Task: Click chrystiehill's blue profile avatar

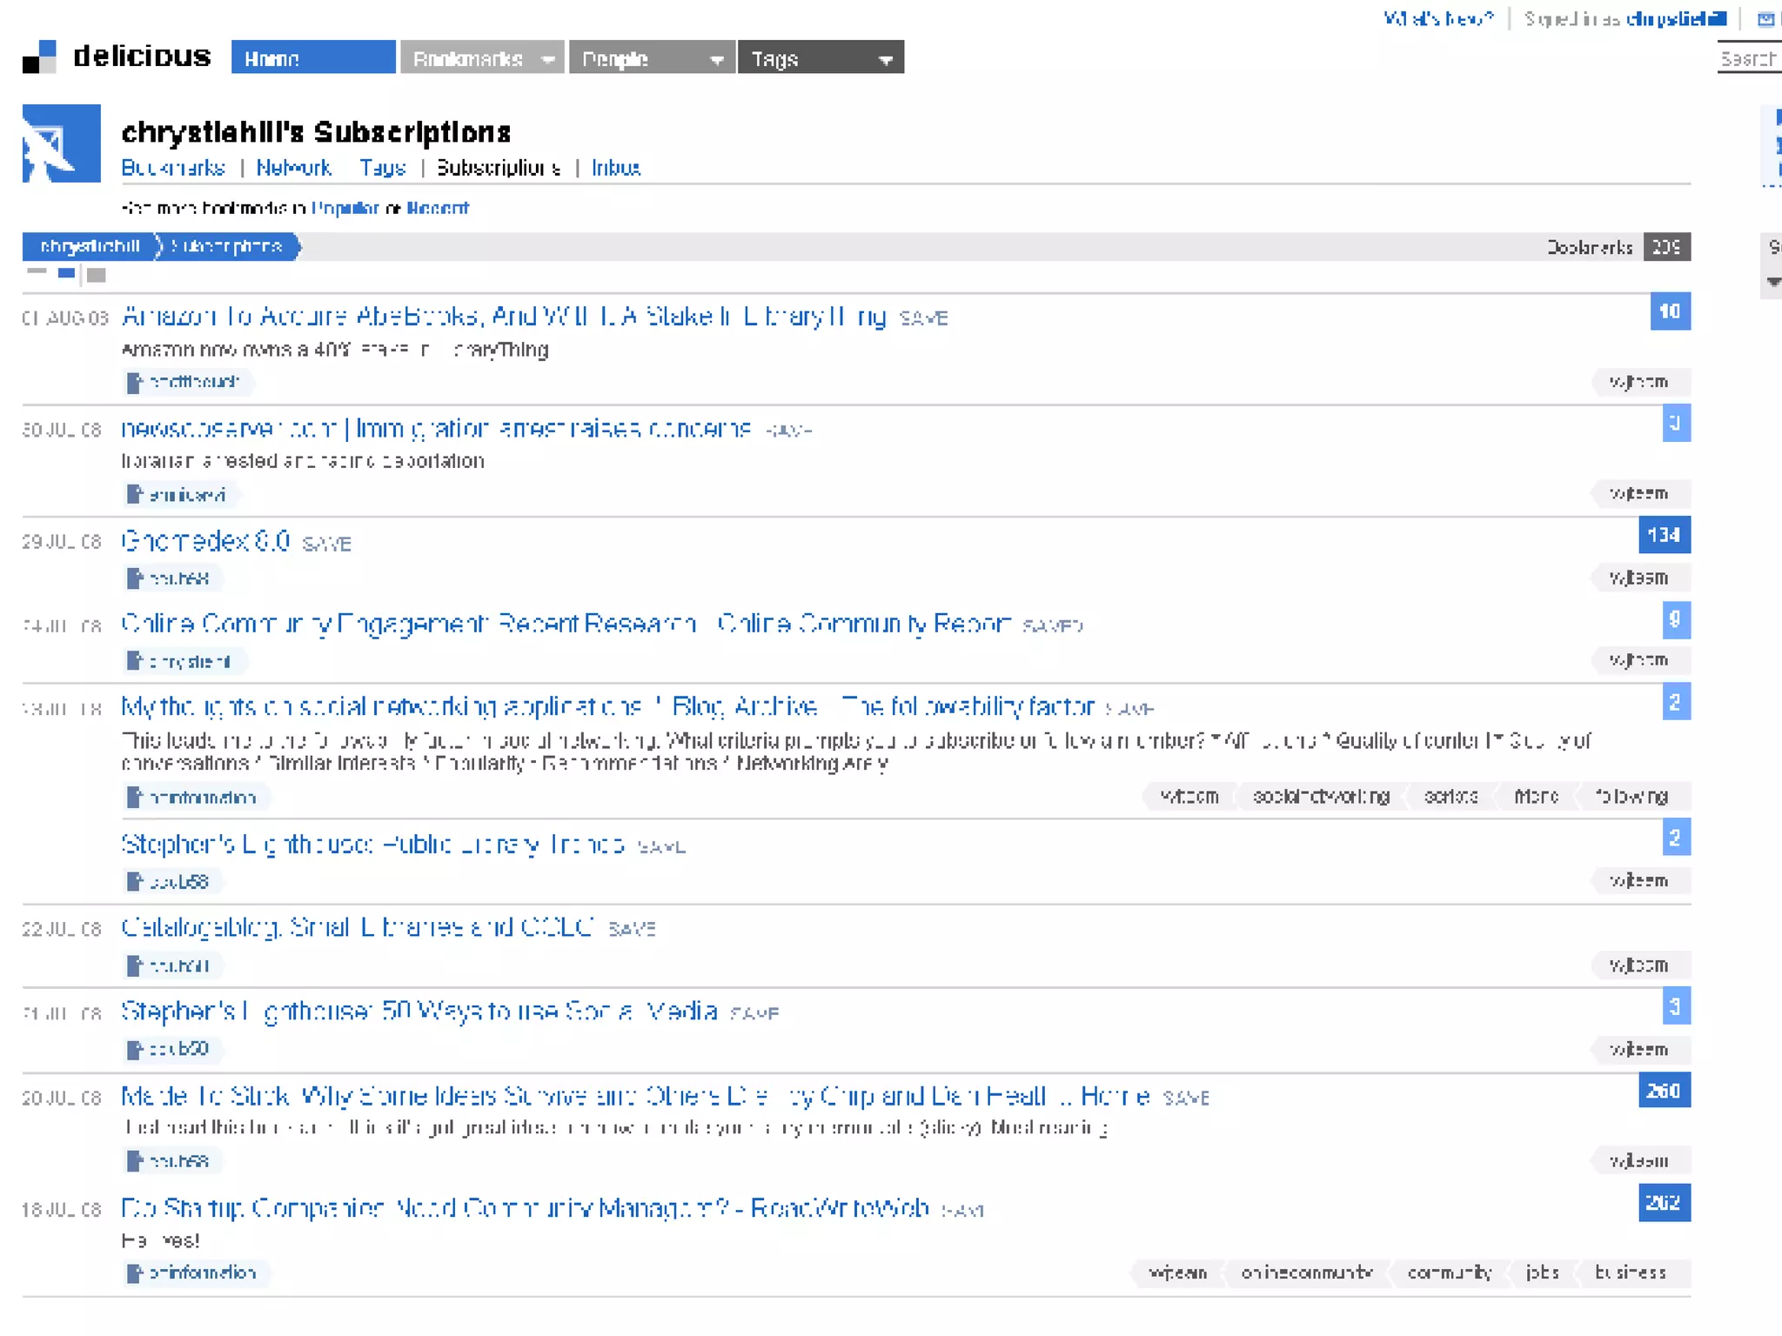Action: [61, 144]
